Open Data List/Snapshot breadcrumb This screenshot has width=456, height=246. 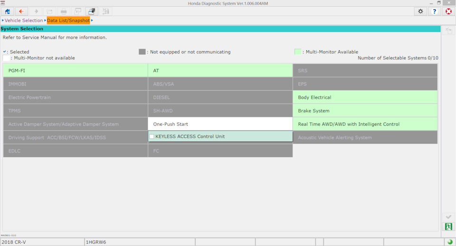point(68,20)
